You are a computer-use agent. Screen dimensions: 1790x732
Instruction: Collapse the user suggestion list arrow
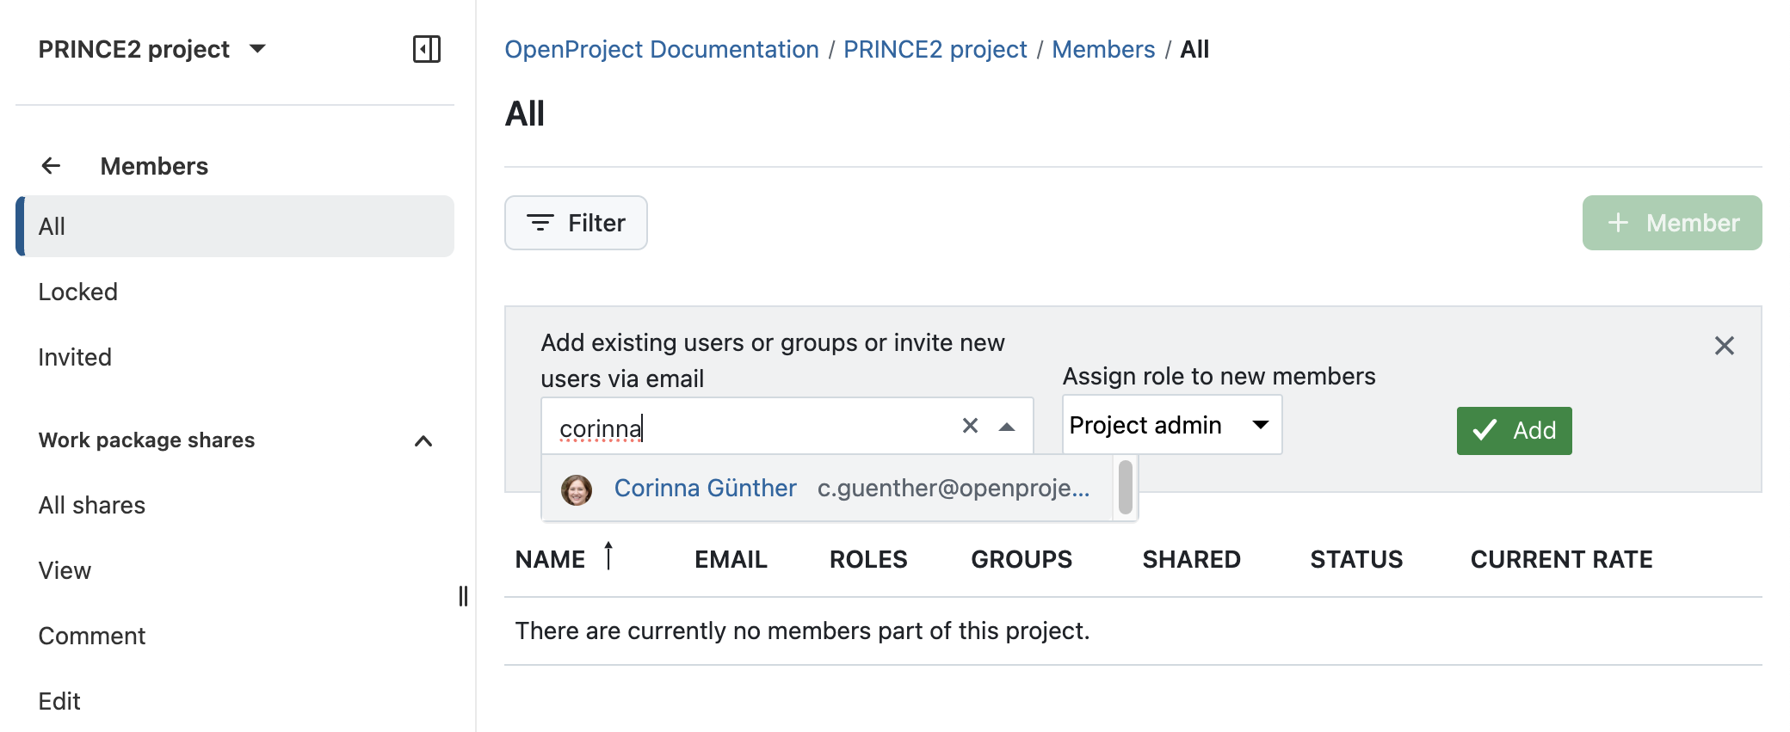(1007, 427)
